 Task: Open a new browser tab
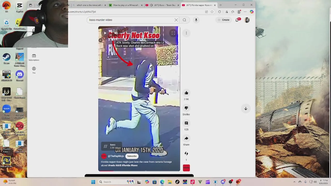(221, 5)
